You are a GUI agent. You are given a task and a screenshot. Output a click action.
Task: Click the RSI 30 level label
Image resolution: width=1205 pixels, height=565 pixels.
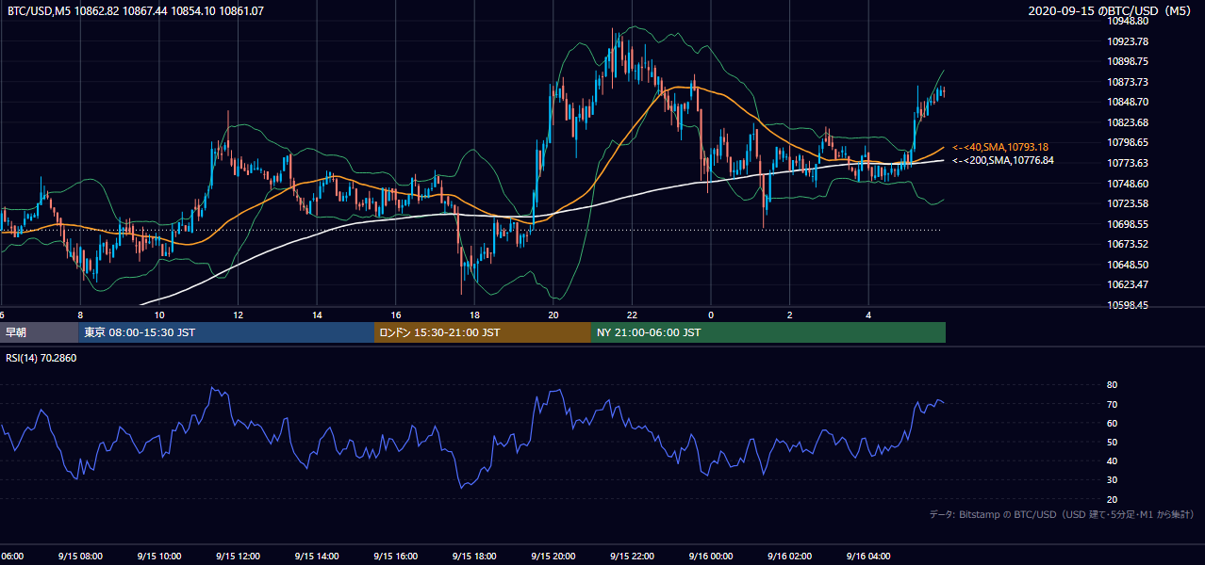point(1112,480)
